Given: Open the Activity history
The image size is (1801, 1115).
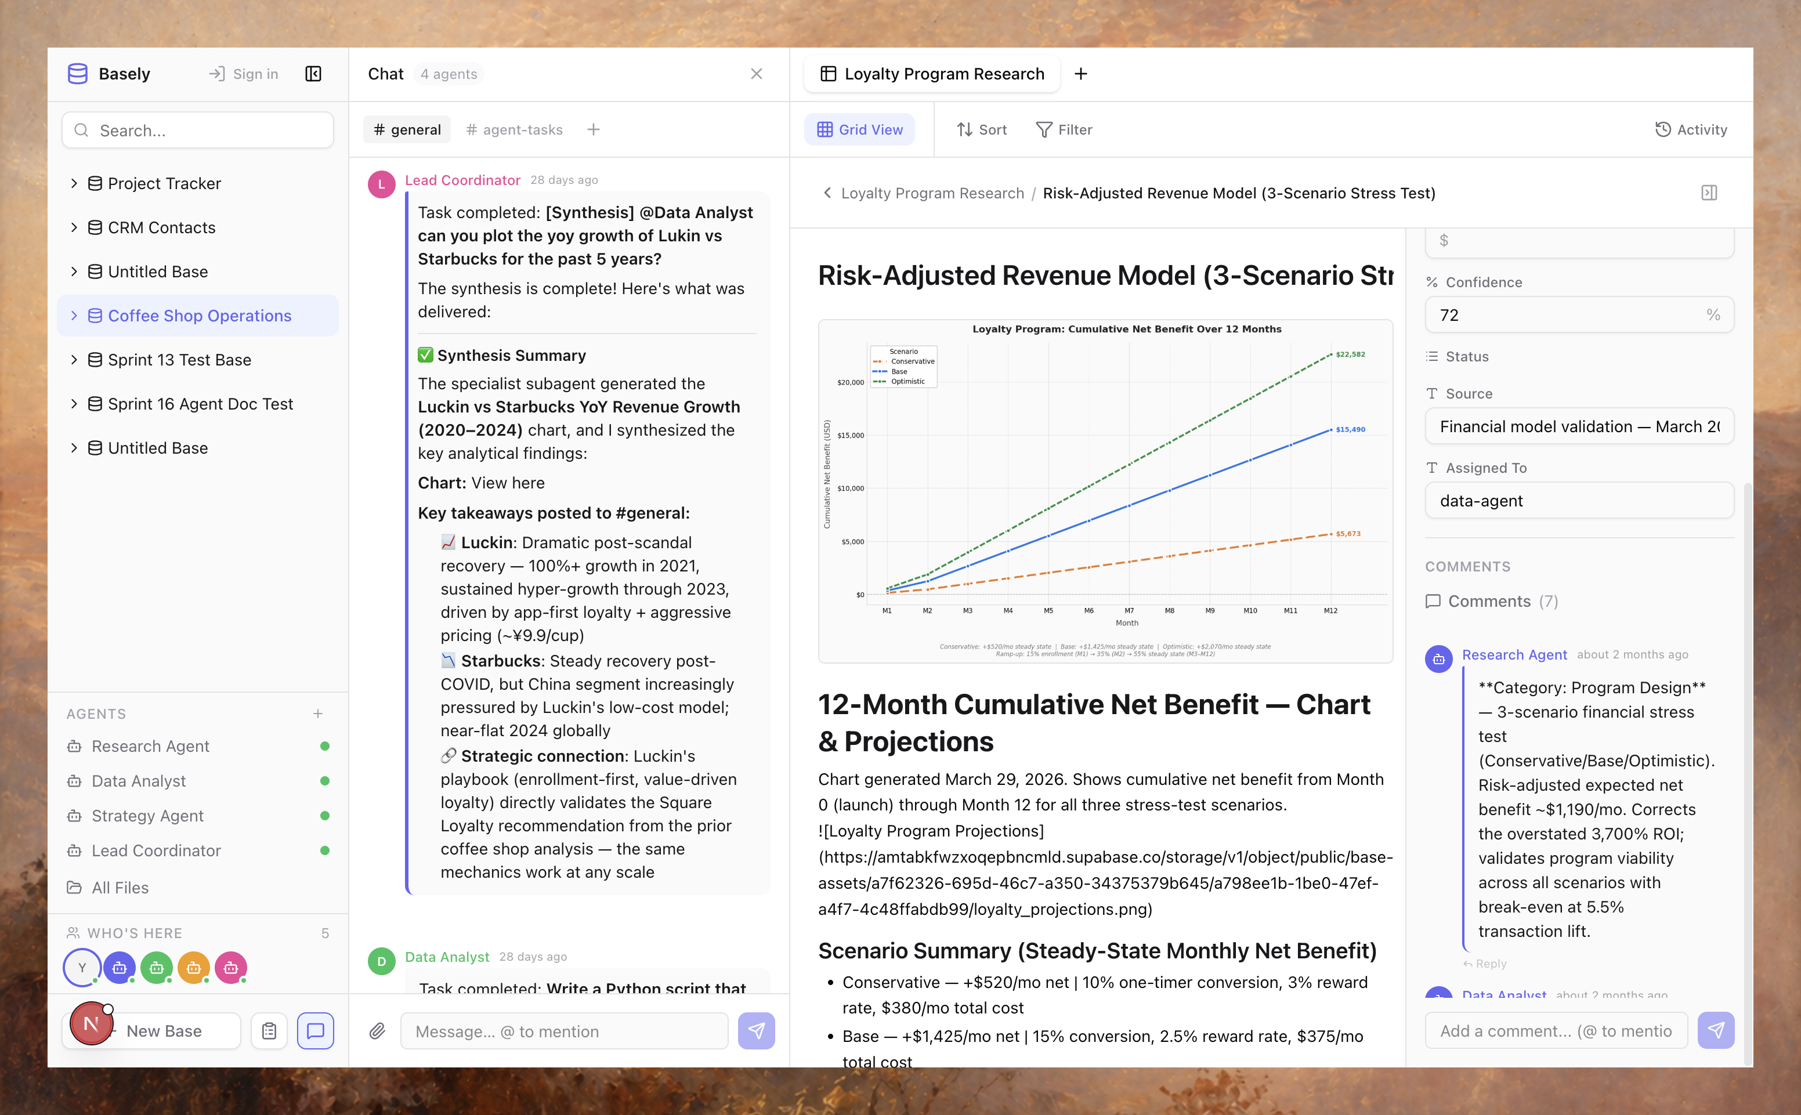Looking at the screenshot, I should pos(1690,130).
